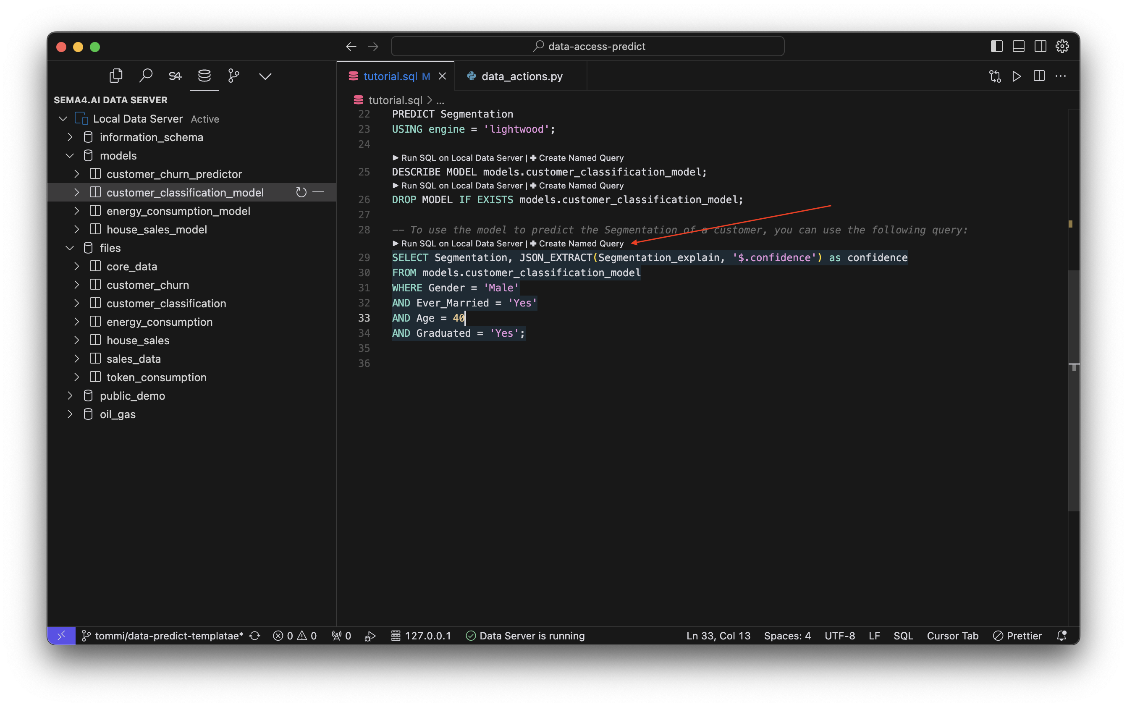The width and height of the screenshot is (1127, 707).
Task: Click Data Server is running status
Action: 525,636
